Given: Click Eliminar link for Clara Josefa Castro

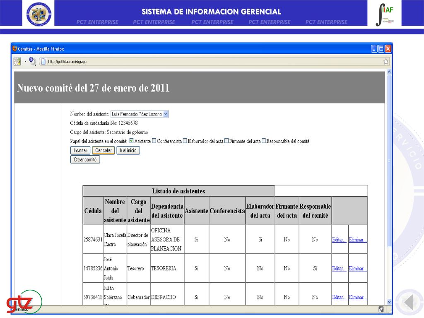Looking at the screenshot, I should 357,240.
